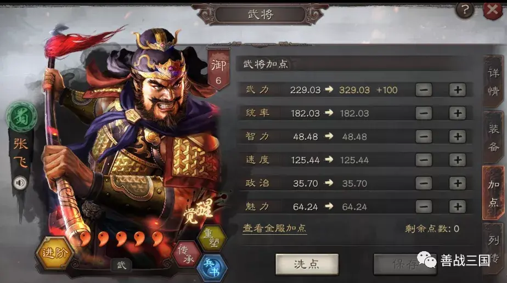Decrease 武力 with the minus button
This screenshot has width=507, height=283.
coord(424,90)
